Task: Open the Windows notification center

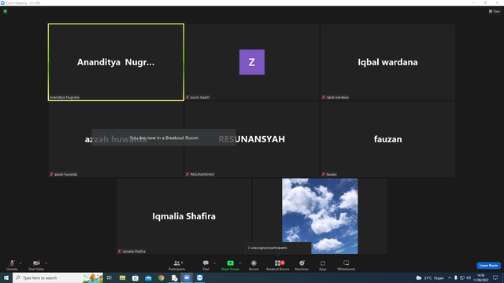Action: [495, 277]
